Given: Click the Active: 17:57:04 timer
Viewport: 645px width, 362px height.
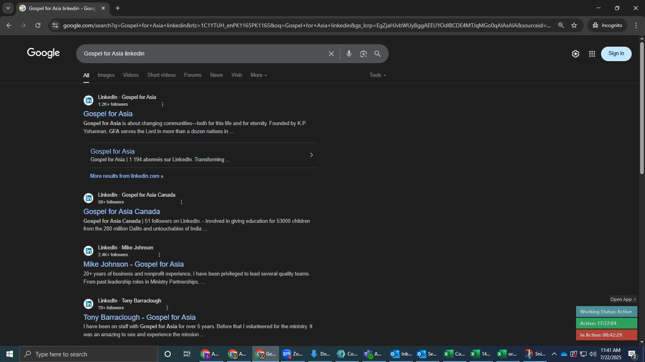Looking at the screenshot, I should pyautogui.click(x=606, y=323).
